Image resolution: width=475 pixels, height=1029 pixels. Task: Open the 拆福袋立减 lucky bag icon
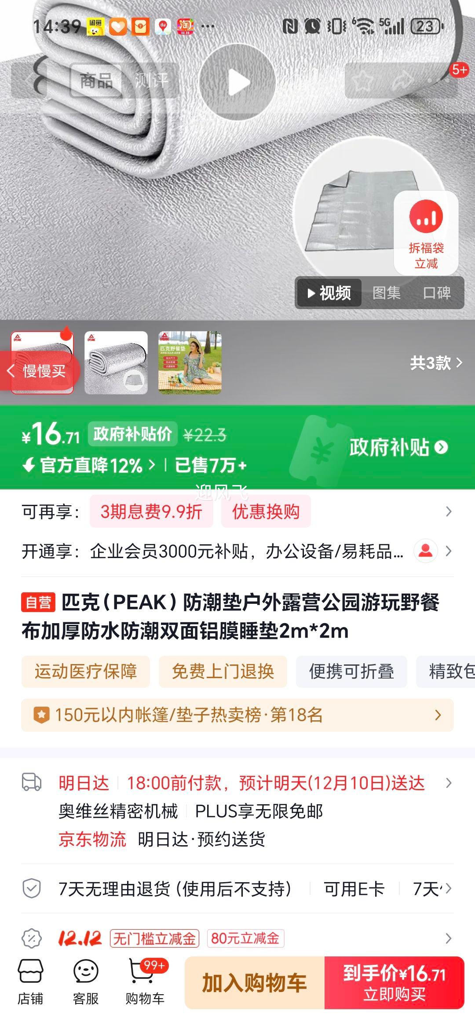pyautogui.click(x=426, y=233)
